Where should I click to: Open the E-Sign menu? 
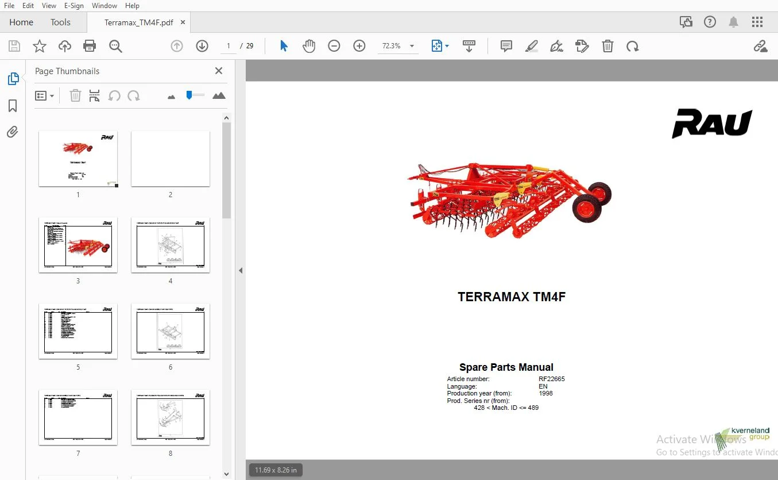click(x=73, y=5)
